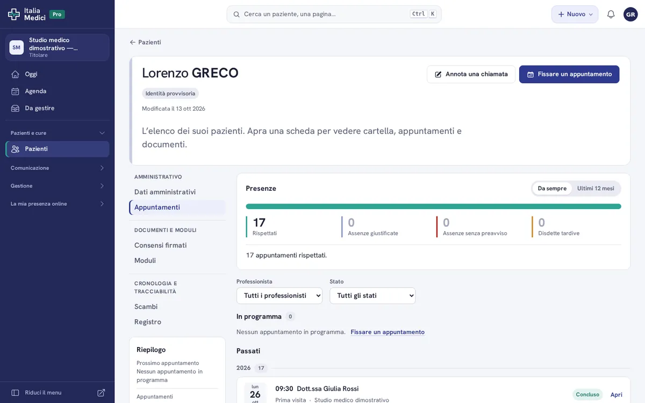The width and height of the screenshot is (645, 403).
Task: Collapse the Pazienti e cure section
Action: pos(58,133)
